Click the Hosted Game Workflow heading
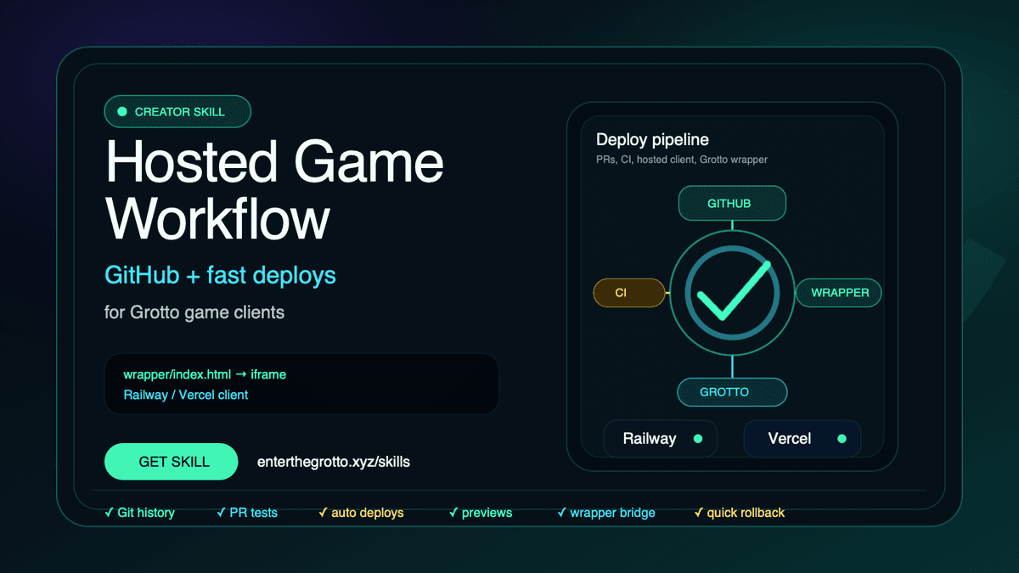 (x=274, y=190)
